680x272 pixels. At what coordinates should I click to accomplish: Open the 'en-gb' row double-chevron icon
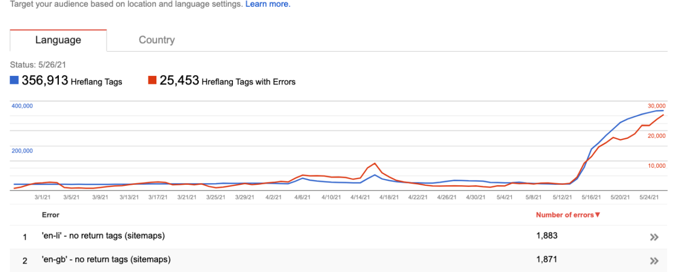point(654,261)
